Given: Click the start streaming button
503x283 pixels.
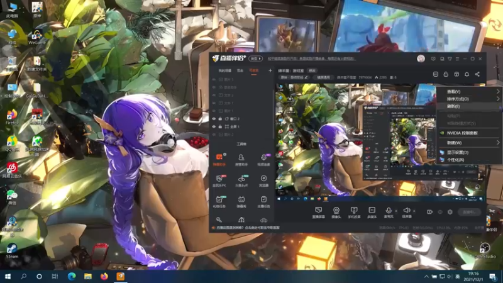Looking at the screenshot, I should (469, 212).
